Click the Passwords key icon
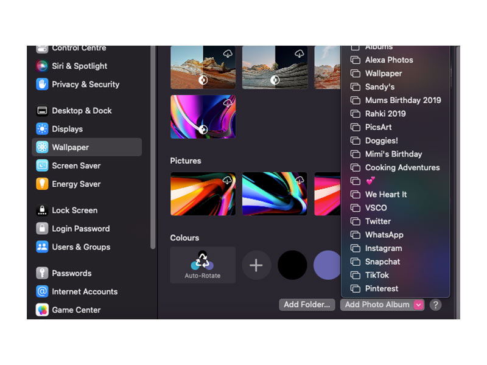487x365 pixels. tap(42, 273)
